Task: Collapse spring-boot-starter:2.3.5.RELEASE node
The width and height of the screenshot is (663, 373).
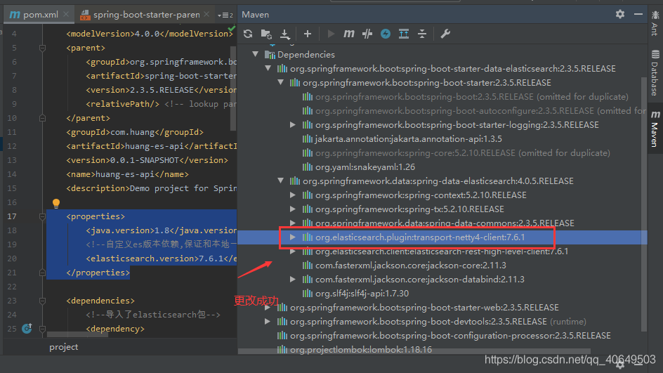Action: pyautogui.click(x=280, y=82)
